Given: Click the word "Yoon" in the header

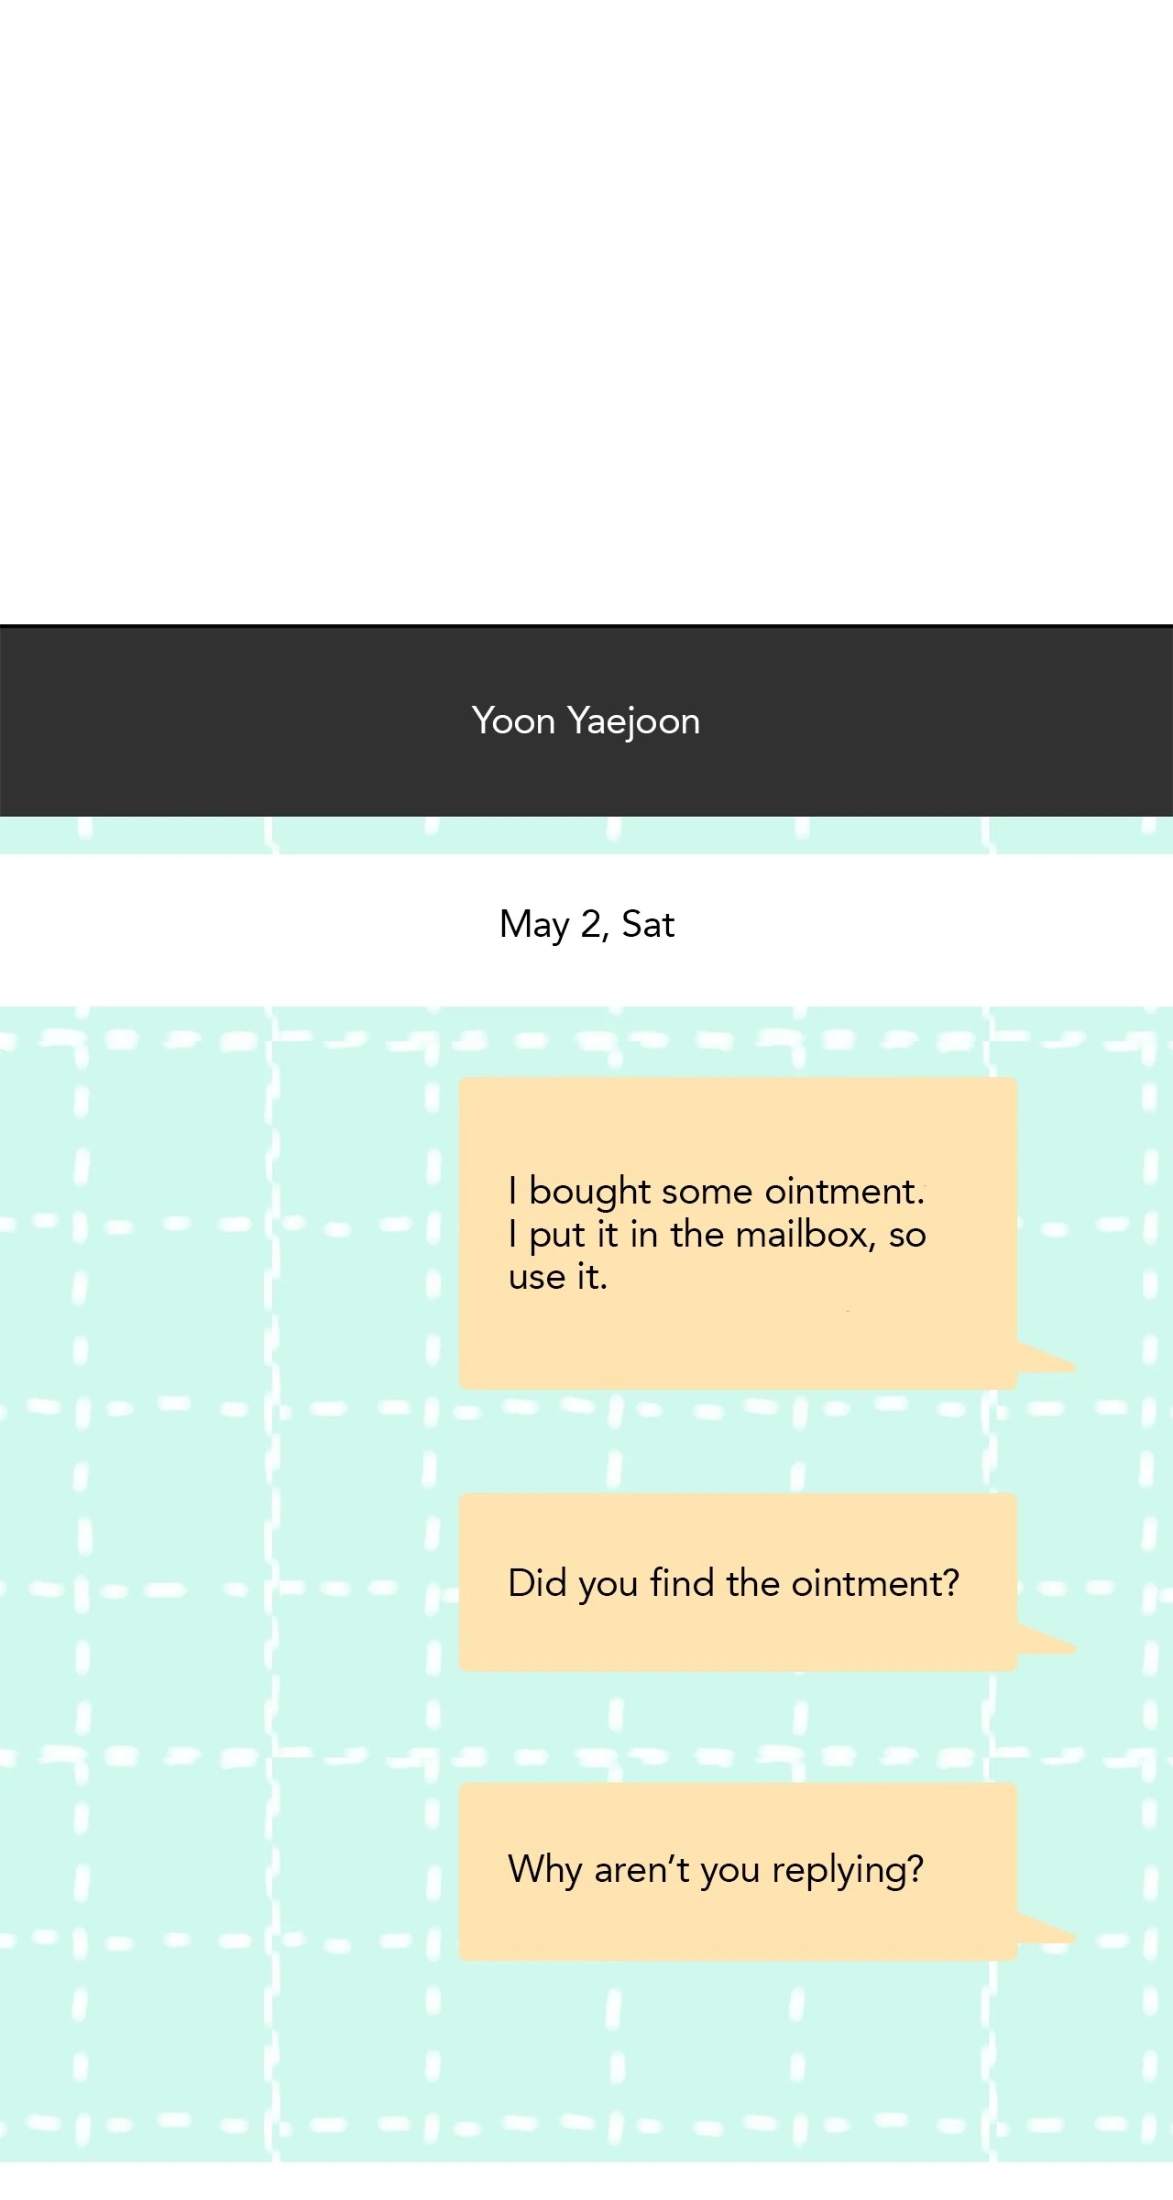Looking at the screenshot, I should 513,721.
